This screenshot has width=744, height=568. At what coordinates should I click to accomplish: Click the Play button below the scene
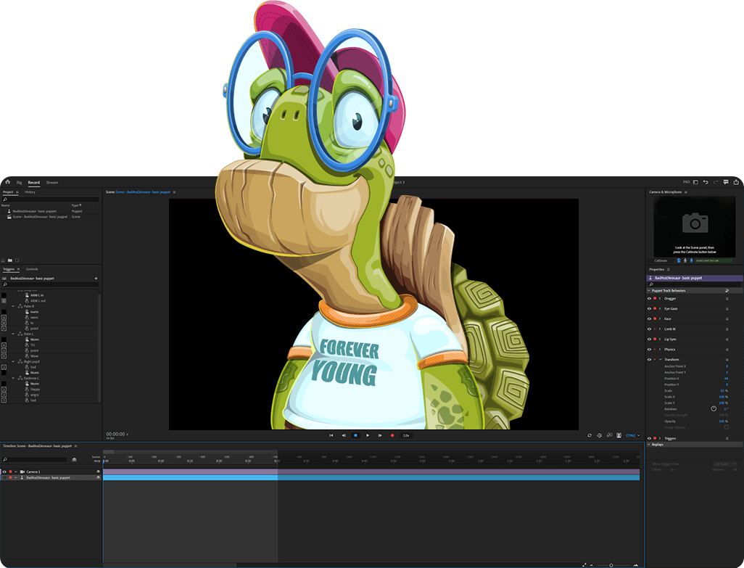pyautogui.click(x=368, y=435)
